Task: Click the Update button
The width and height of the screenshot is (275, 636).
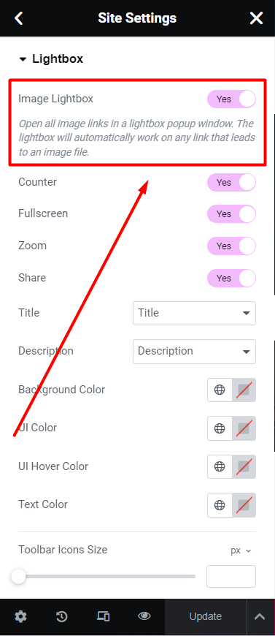Action: [x=206, y=616]
